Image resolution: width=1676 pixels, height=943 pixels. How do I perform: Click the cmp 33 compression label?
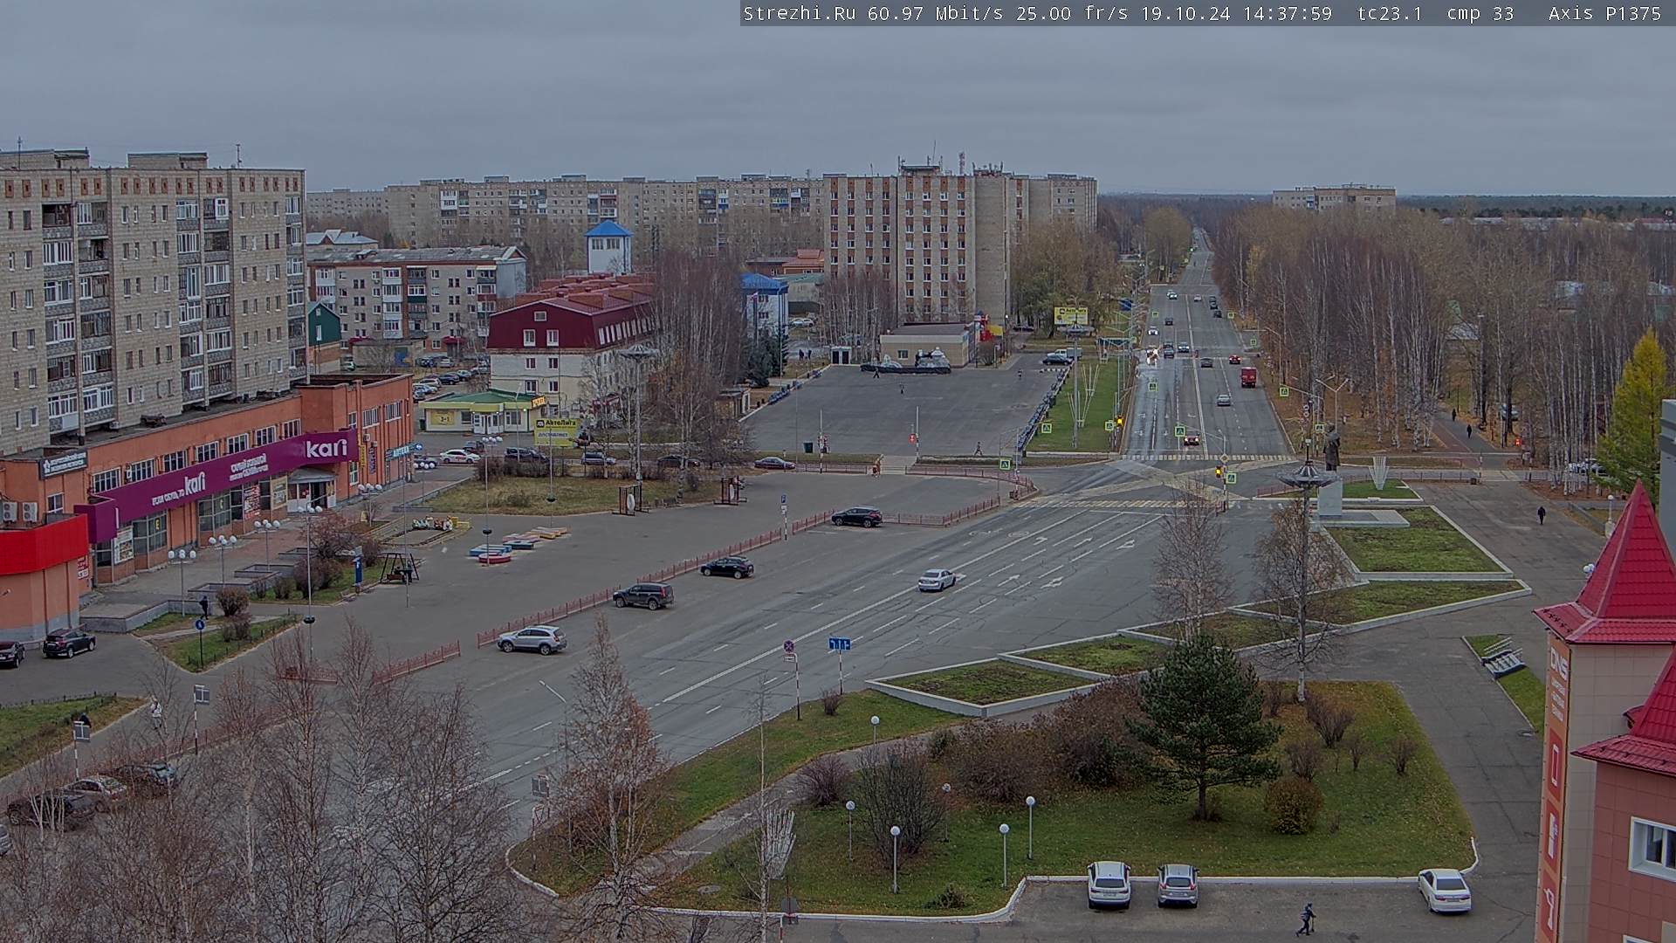coord(1480,13)
